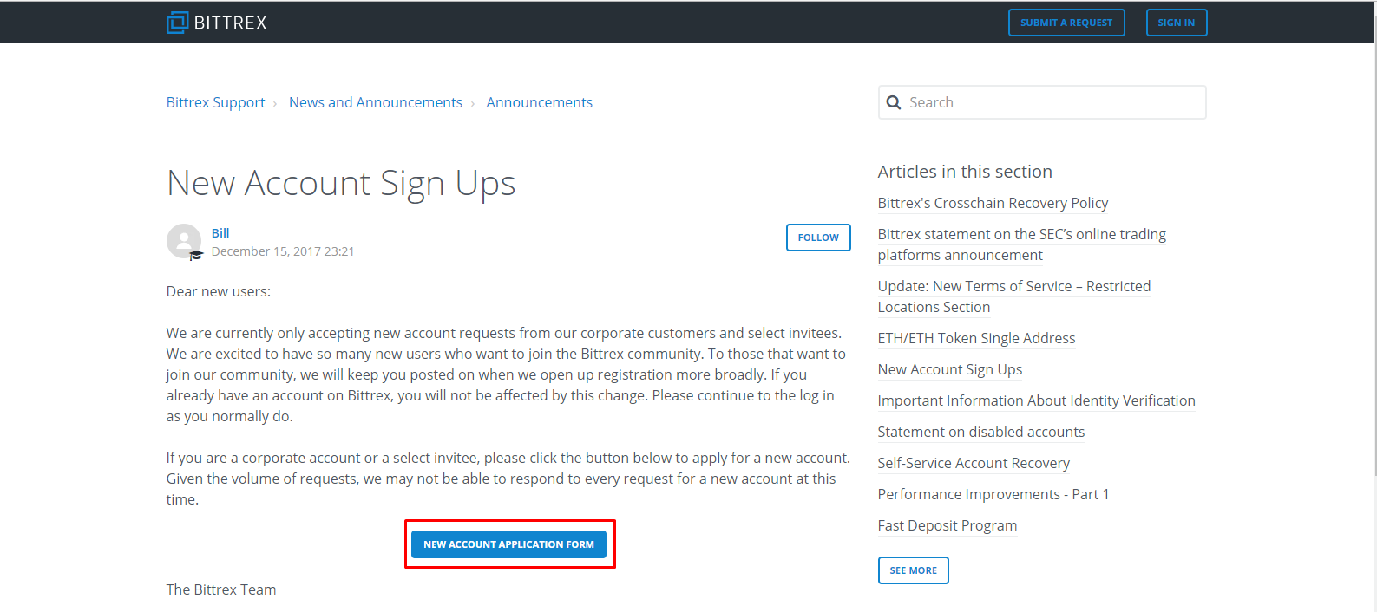Open Self-Service Account Recovery article

tap(974, 463)
